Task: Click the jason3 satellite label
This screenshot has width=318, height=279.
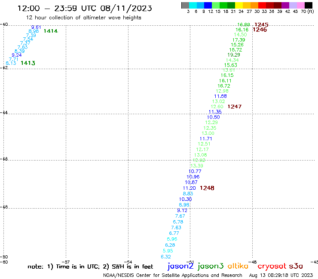Action: [211, 266]
